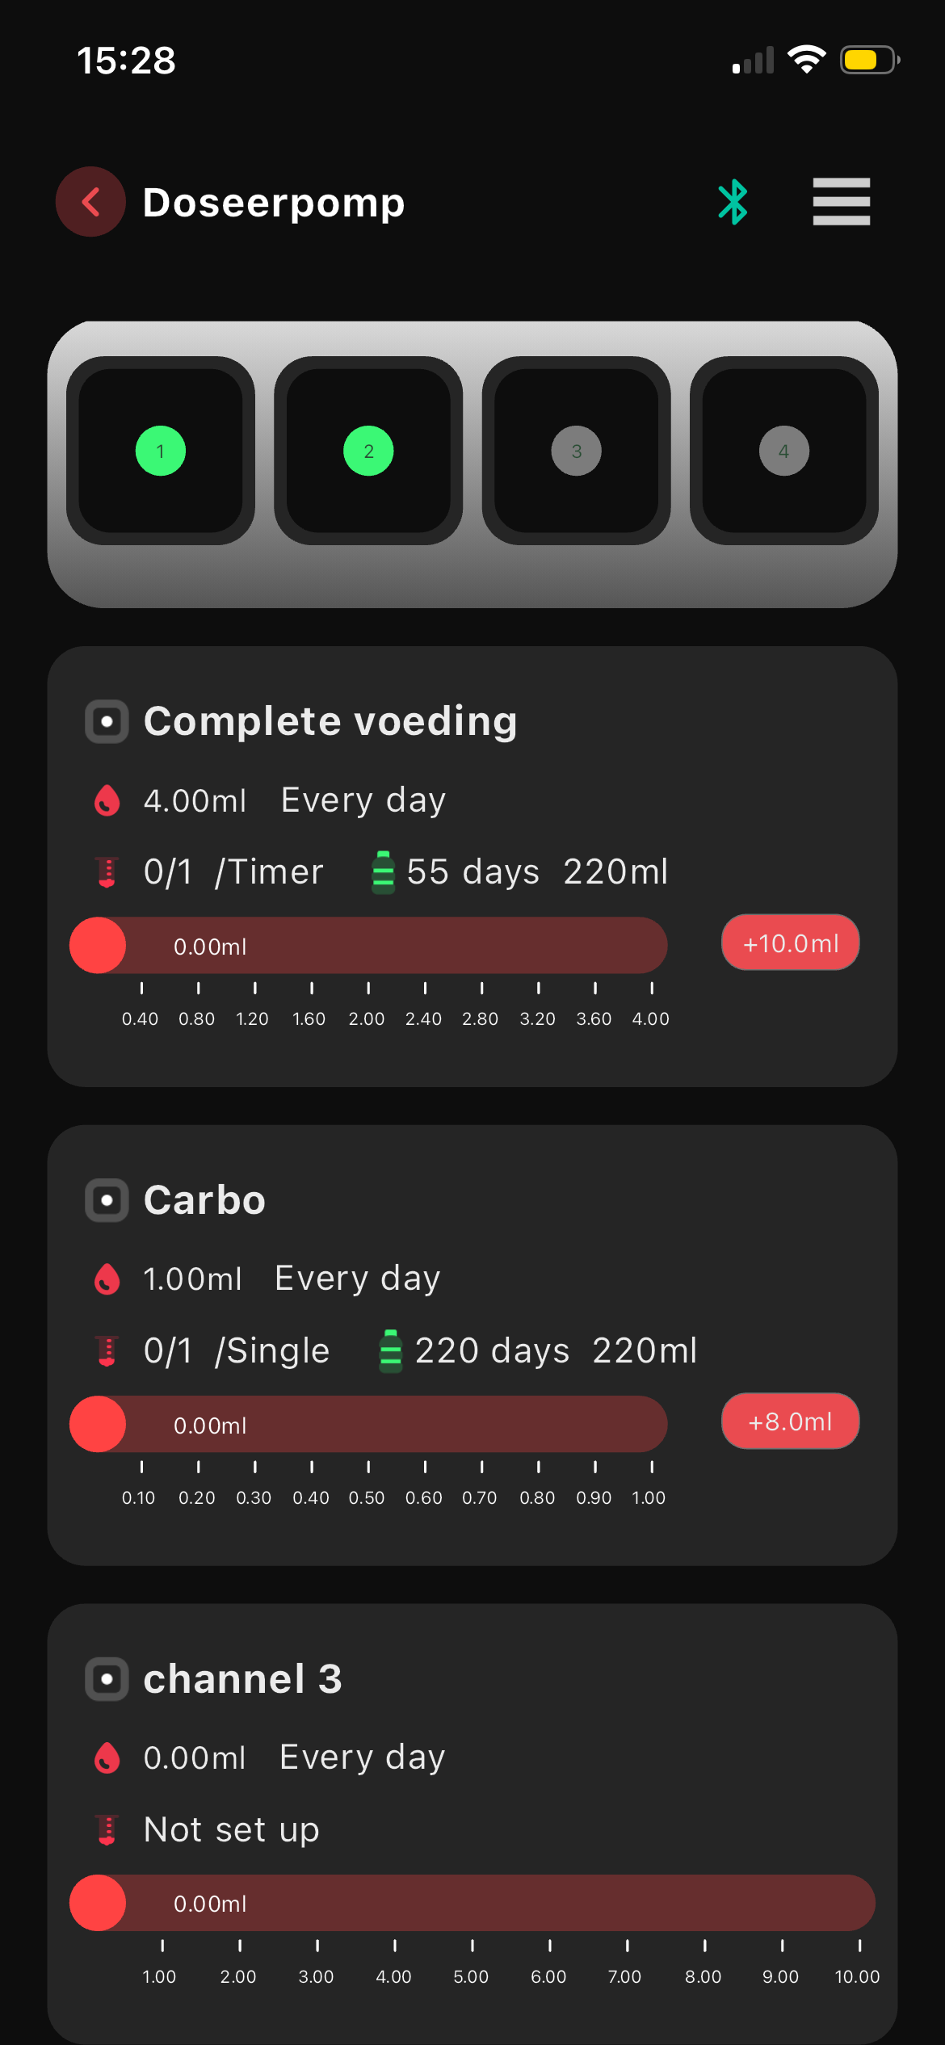
Task: Open the Complete voeding channel title
Action: pos(330,721)
